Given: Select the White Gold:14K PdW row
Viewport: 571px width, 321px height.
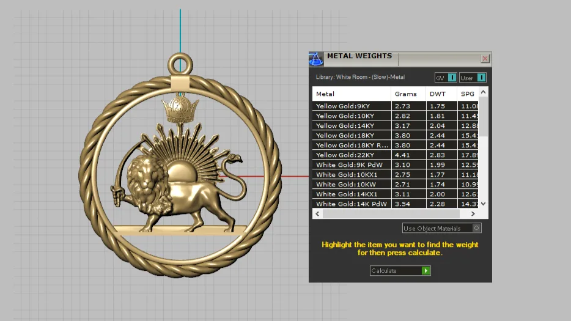Looking at the screenshot, I should click(x=395, y=204).
